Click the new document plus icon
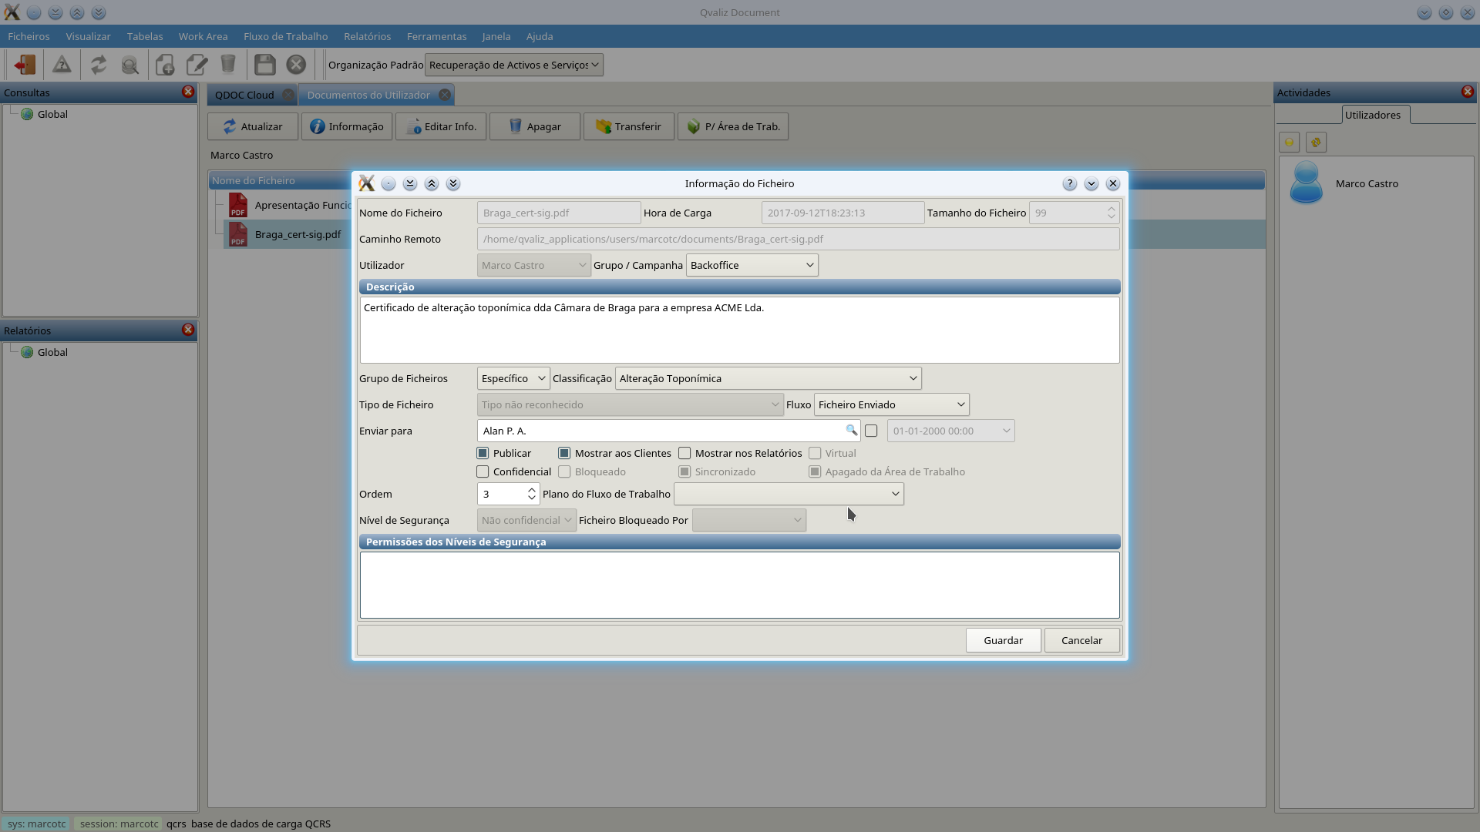The width and height of the screenshot is (1480, 832). [164, 65]
